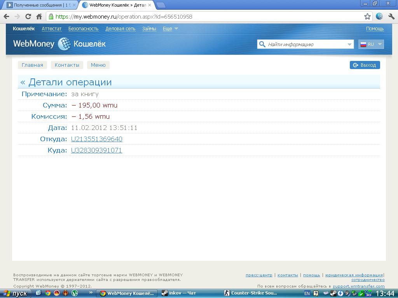Click the browser back arrow

point(6,17)
